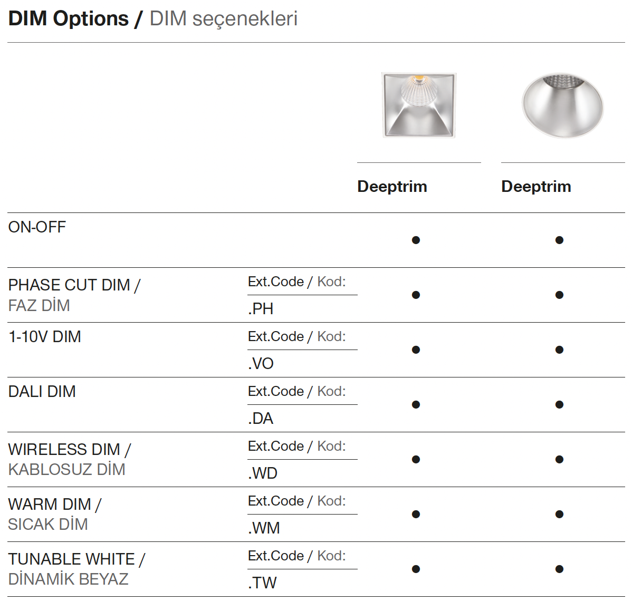632x601 pixels.
Task: Click the ON-OFF dot for the square Deeptrim
Action: (x=416, y=240)
